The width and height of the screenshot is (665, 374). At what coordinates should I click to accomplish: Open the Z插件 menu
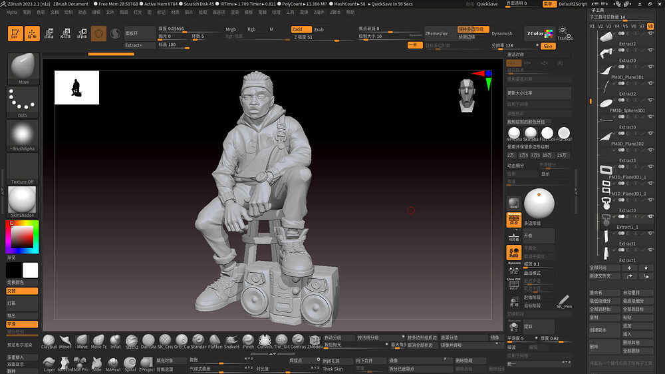tap(319, 12)
